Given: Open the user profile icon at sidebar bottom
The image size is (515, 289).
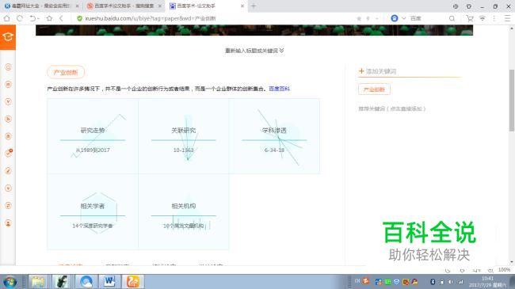Looking at the screenshot, I should click(8, 223).
